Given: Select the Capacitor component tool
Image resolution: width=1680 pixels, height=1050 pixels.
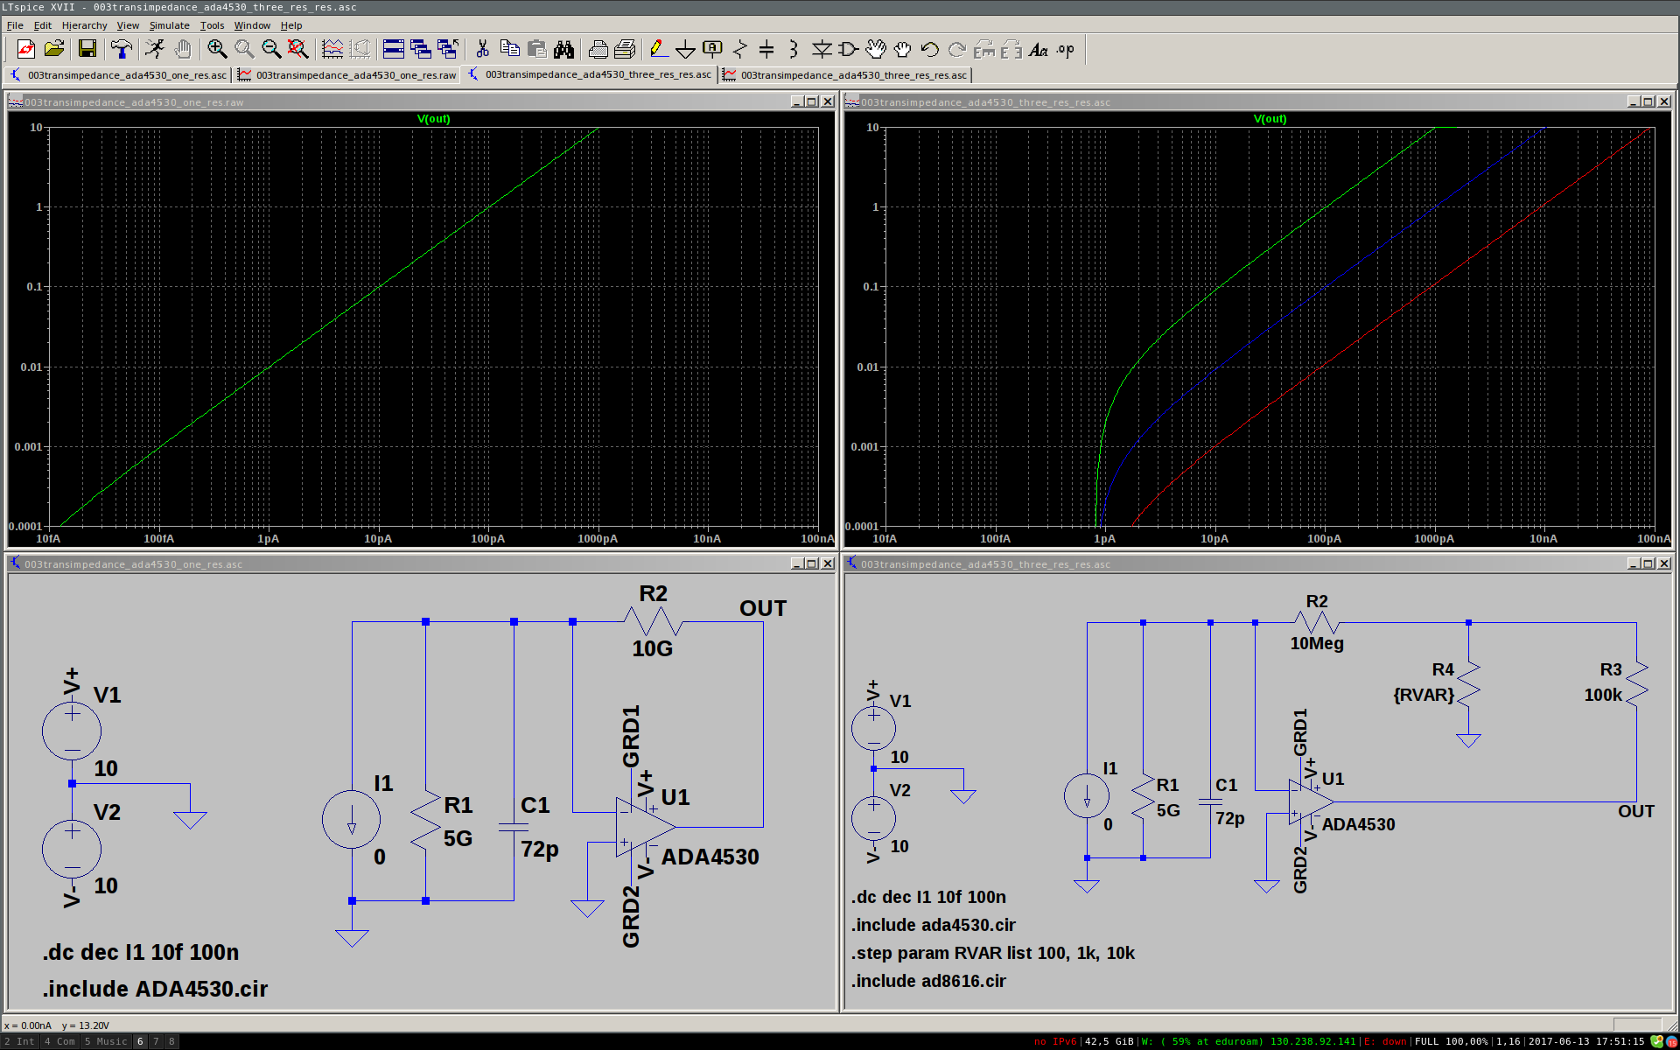Looking at the screenshot, I should click(x=766, y=50).
